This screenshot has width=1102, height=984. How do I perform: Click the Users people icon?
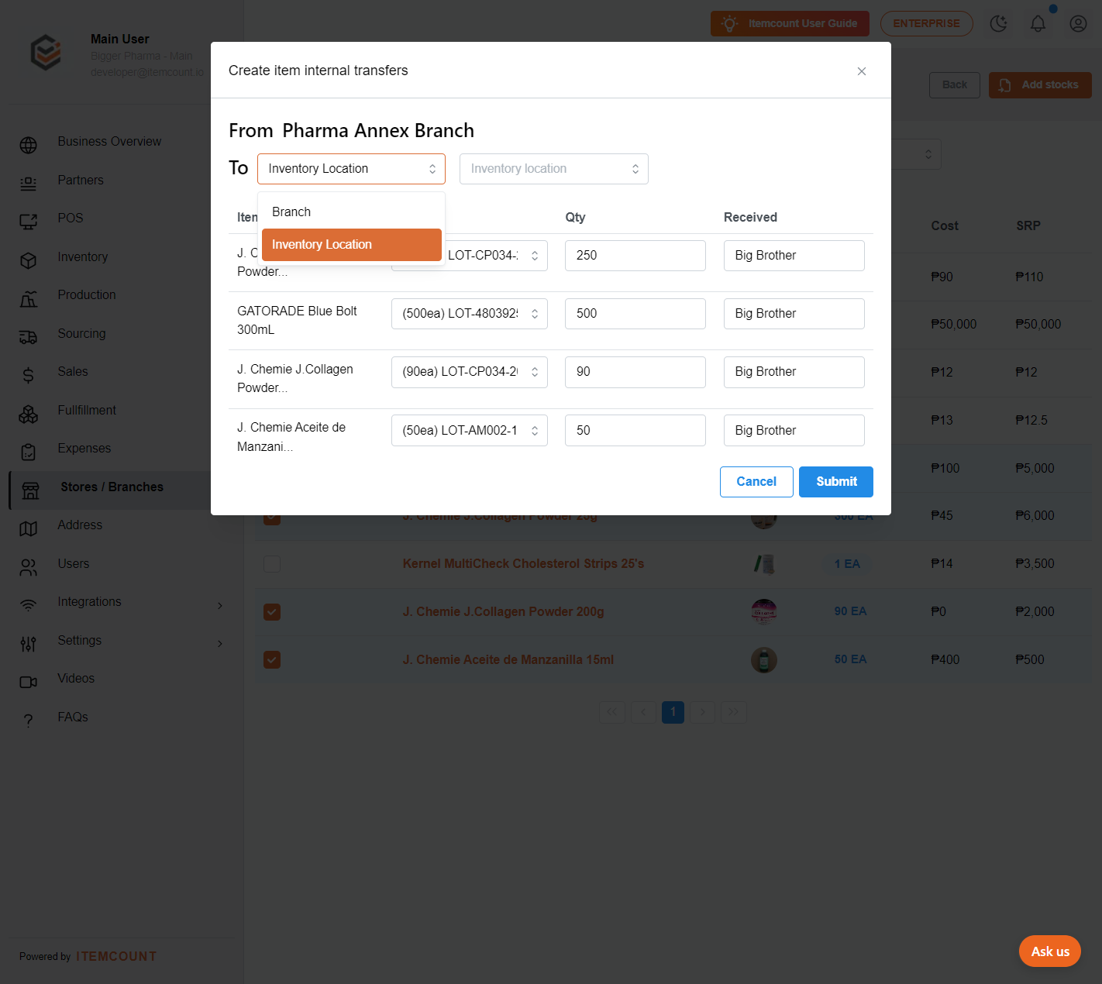click(x=29, y=567)
